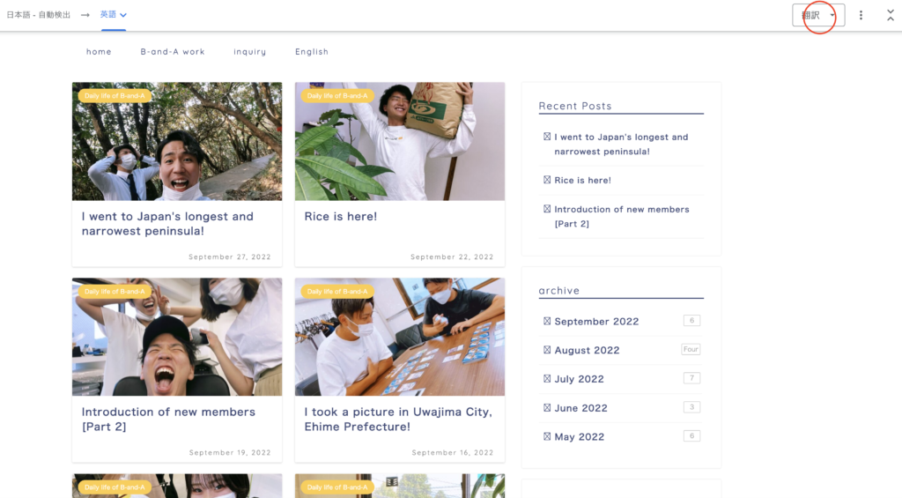Open the July 2022 archive
This screenshot has height=498, width=902.
(580, 379)
